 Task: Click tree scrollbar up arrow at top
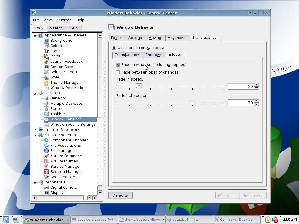click(x=100, y=35)
